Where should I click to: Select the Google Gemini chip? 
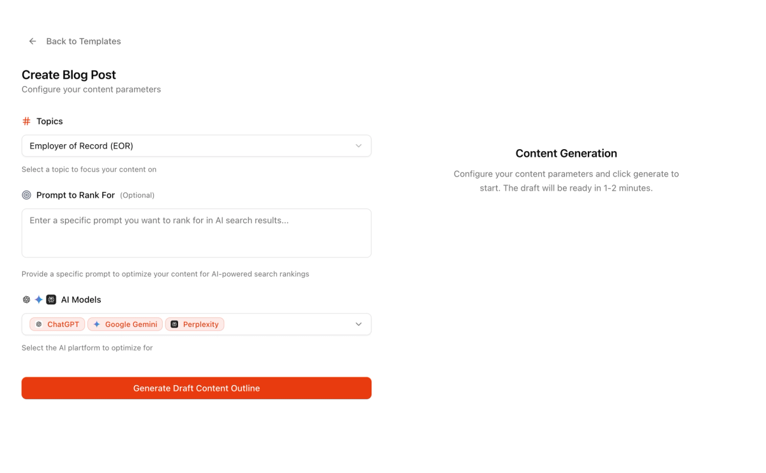pos(125,324)
